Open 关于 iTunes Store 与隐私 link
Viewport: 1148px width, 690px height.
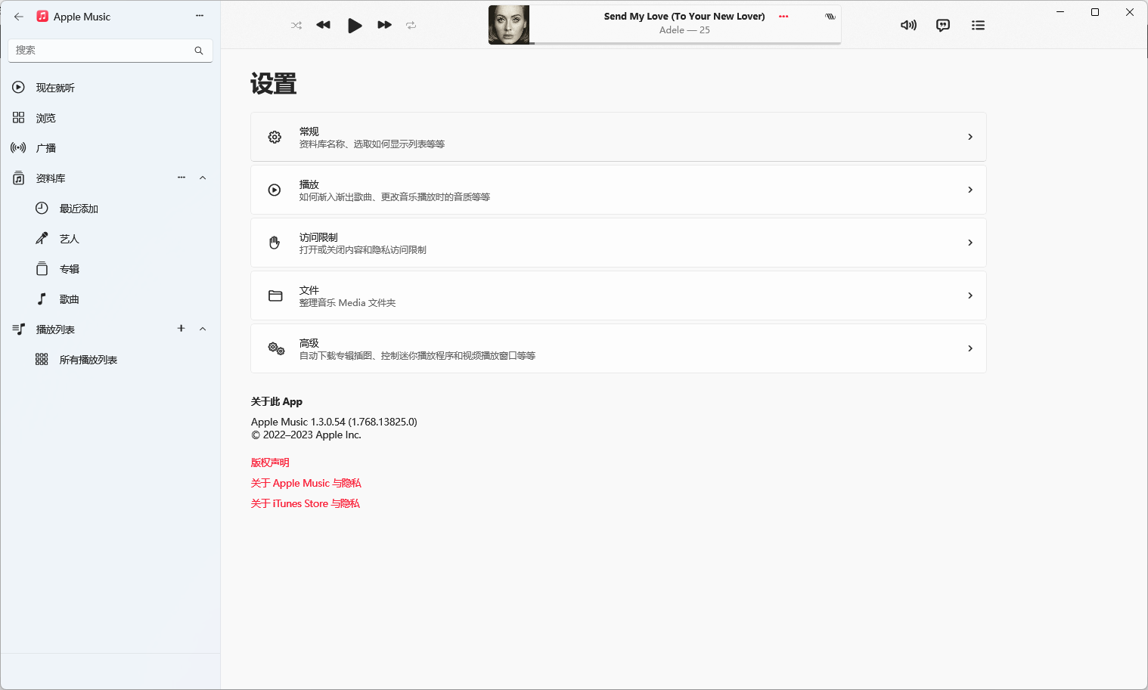(306, 503)
